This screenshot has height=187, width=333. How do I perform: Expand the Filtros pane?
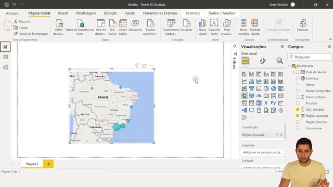tap(235, 46)
